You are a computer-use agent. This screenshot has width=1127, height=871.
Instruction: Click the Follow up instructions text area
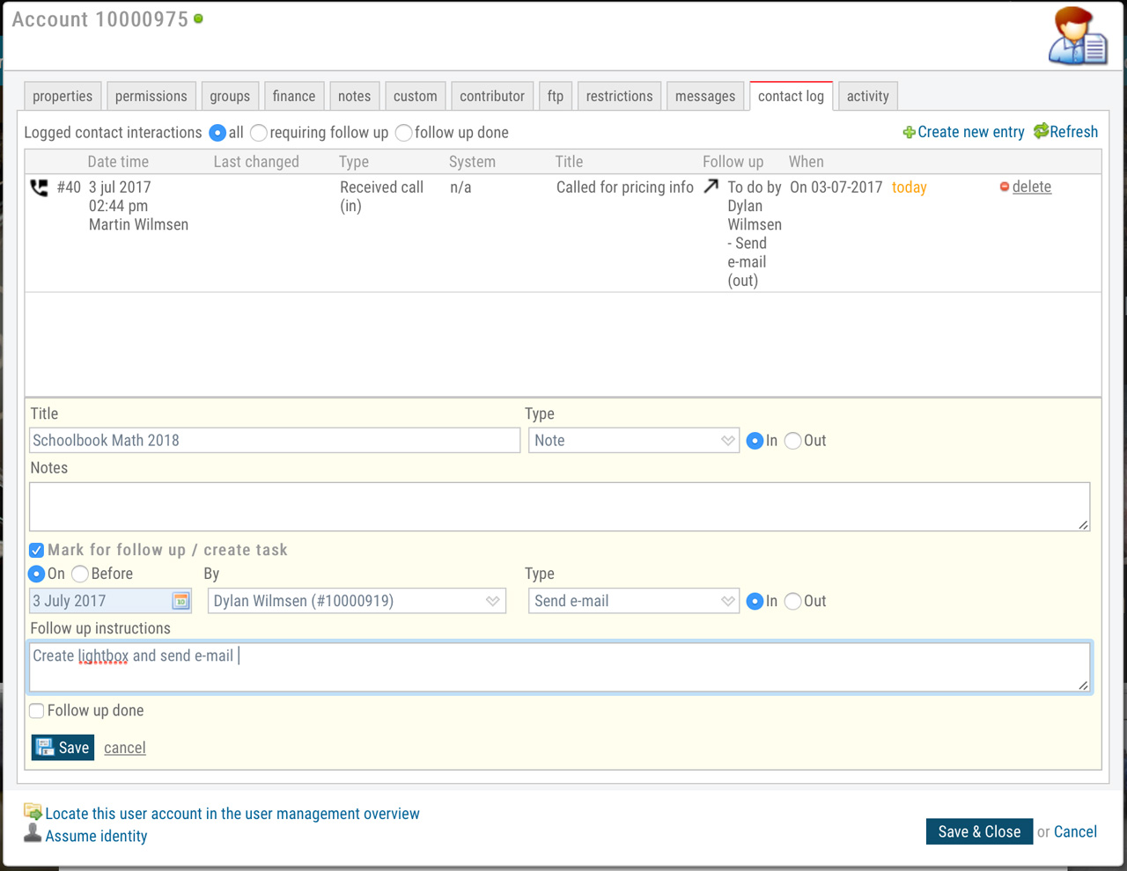(560, 667)
